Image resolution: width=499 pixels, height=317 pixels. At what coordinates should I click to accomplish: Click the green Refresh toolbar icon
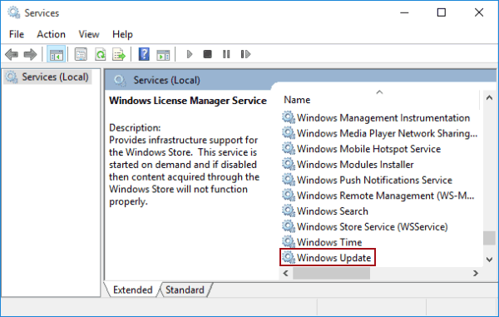(101, 54)
